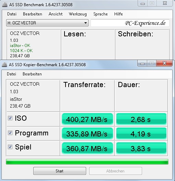This screenshot has height=181, width=175.
Task: Click the Start button
Action: (60, 171)
